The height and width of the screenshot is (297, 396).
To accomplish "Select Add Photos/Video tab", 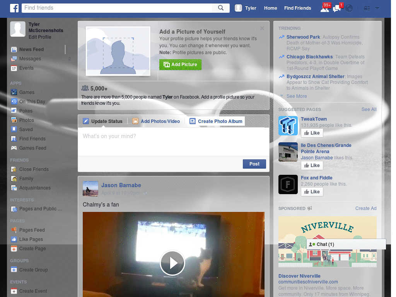I will [x=156, y=121].
